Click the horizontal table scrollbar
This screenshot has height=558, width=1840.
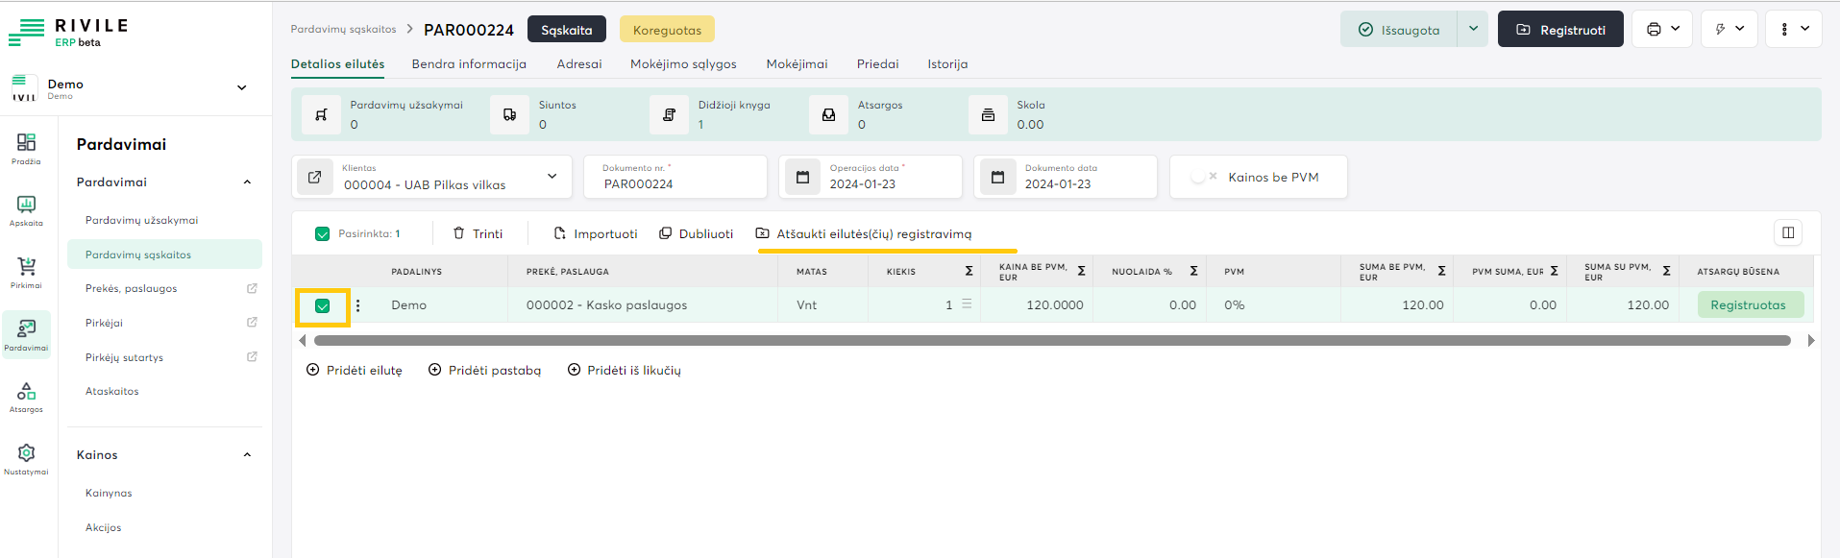point(1051,341)
